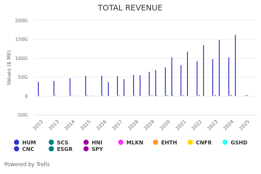Open the Powered by Trefis link
The image size is (261, 174).
coord(27,164)
